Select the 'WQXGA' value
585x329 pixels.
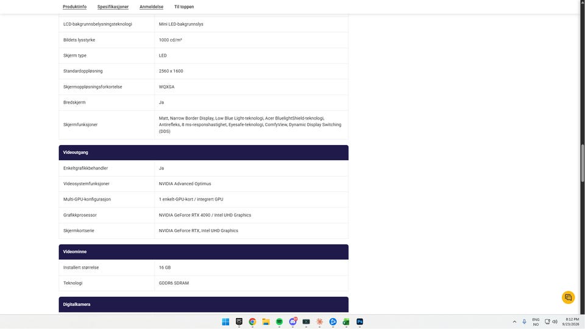[167, 87]
